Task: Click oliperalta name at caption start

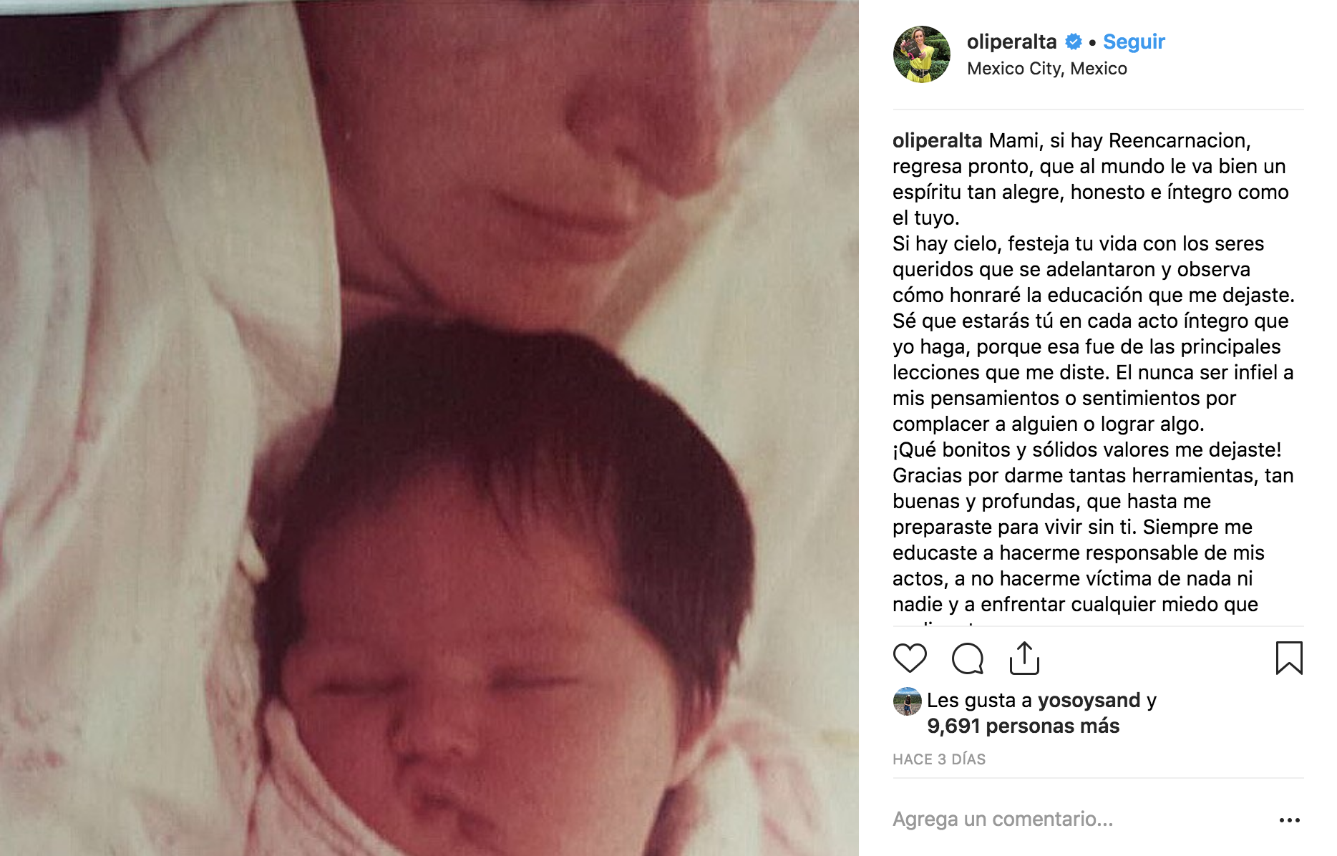Action: click(x=938, y=140)
